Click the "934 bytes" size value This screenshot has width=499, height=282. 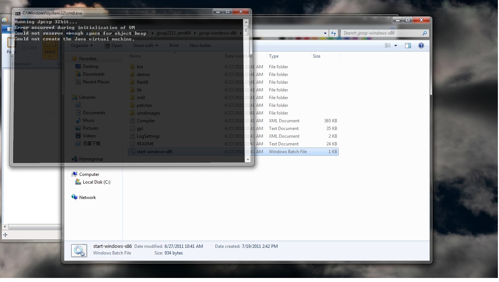point(174,253)
